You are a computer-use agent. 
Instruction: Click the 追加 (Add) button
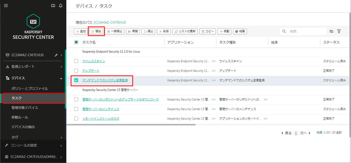click(81, 31)
